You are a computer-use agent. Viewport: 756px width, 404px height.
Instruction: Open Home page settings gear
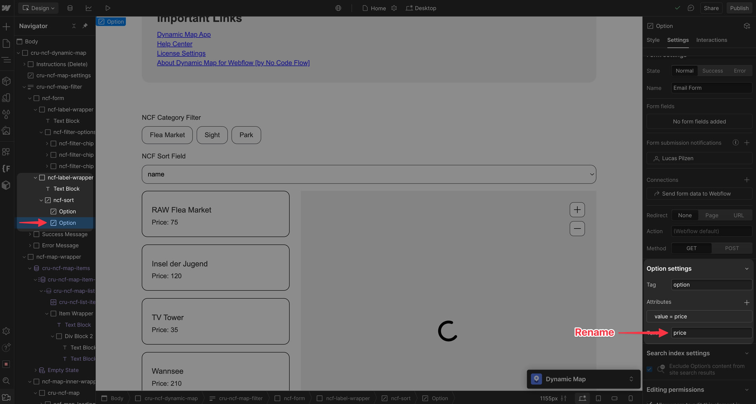tap(394, 8)
